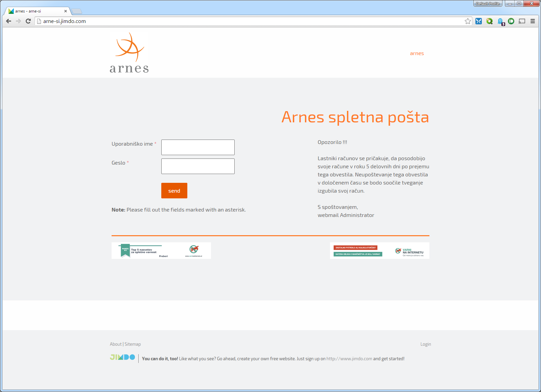
Task: Bookmark this page with the star icon
Action: (468, 21)
